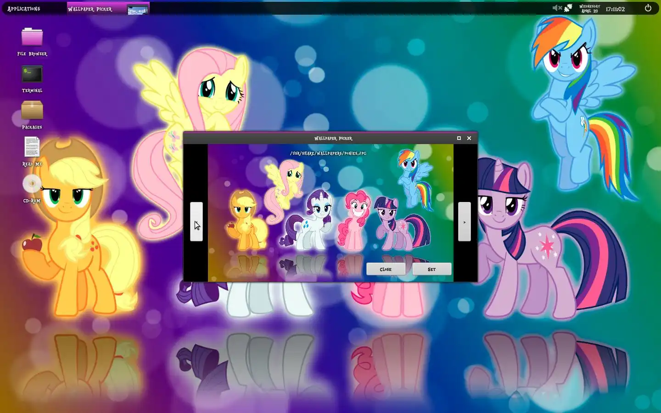The image size is (661, 413).
Task: Click the Close button in Wallpaper Picker
Action: point(386,269)
